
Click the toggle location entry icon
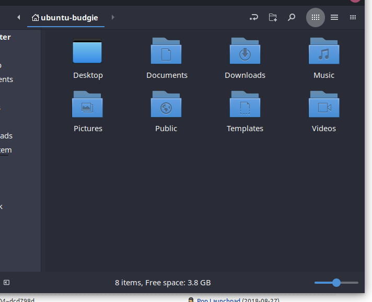pos(254,17)
